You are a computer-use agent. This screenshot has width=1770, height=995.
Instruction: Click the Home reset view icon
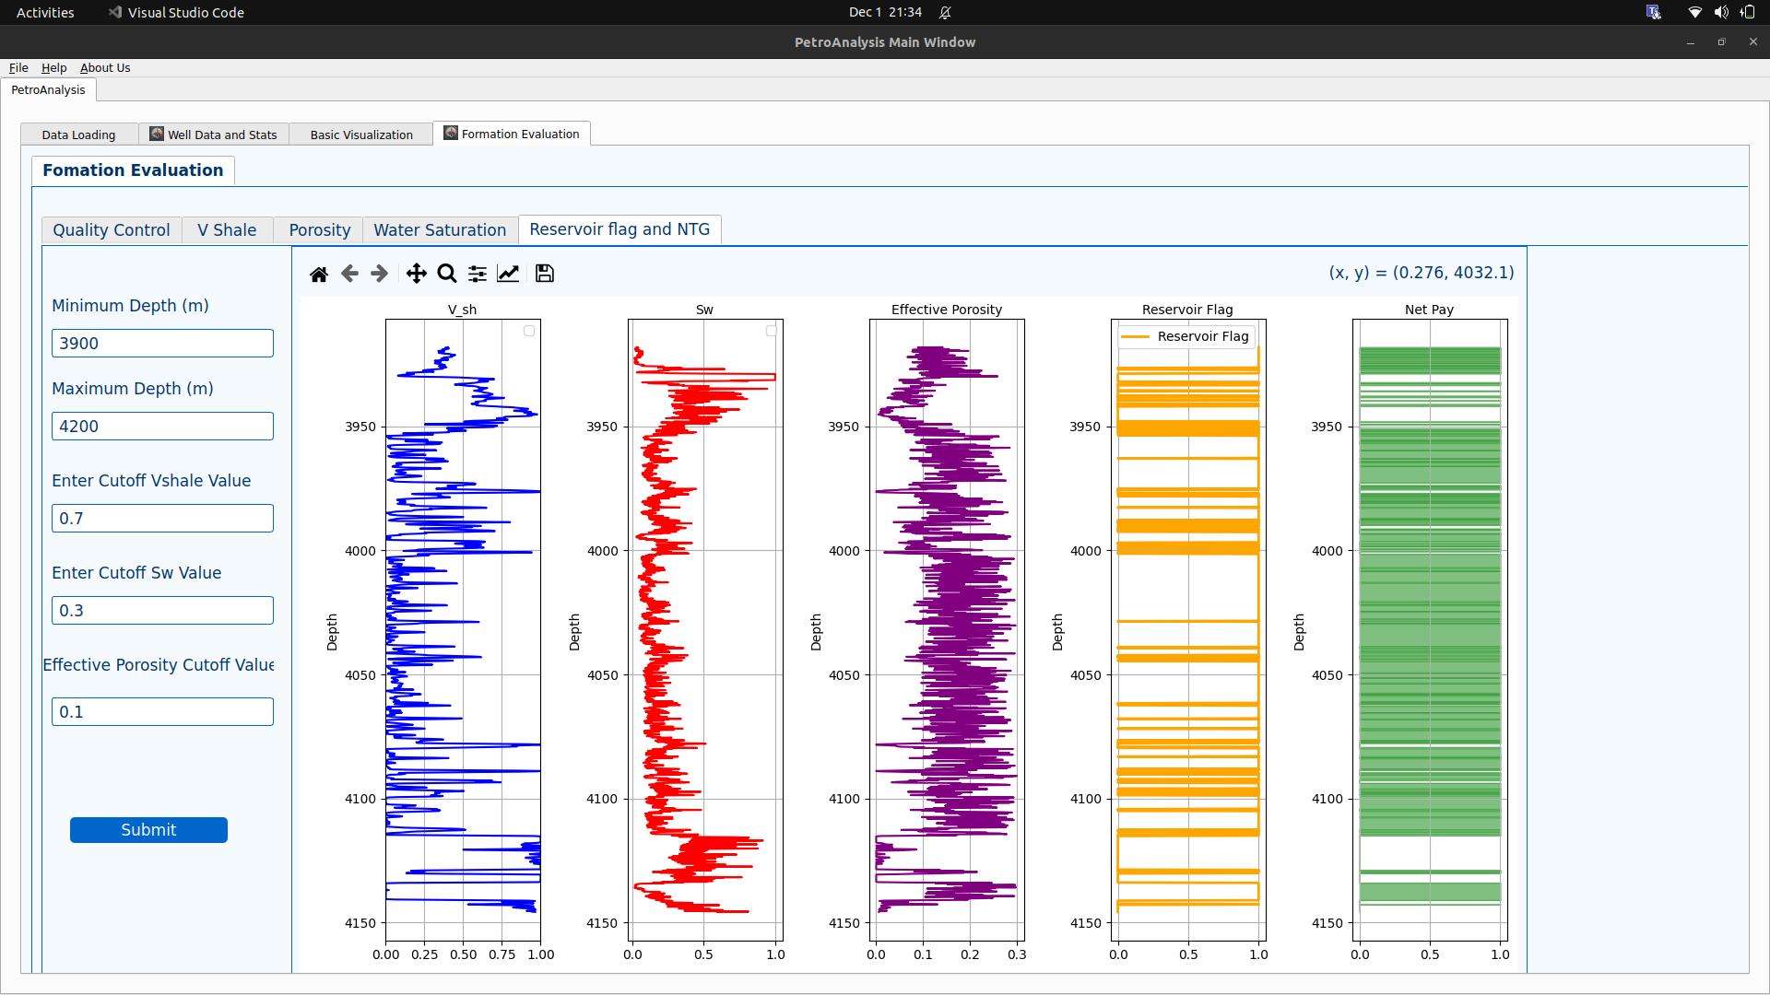pos(319,273)
